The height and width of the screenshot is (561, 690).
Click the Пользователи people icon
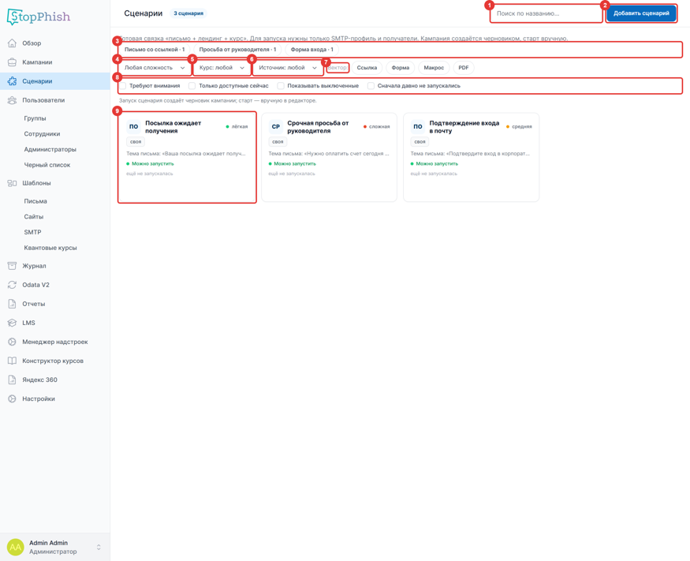click(x=12, y=100)
